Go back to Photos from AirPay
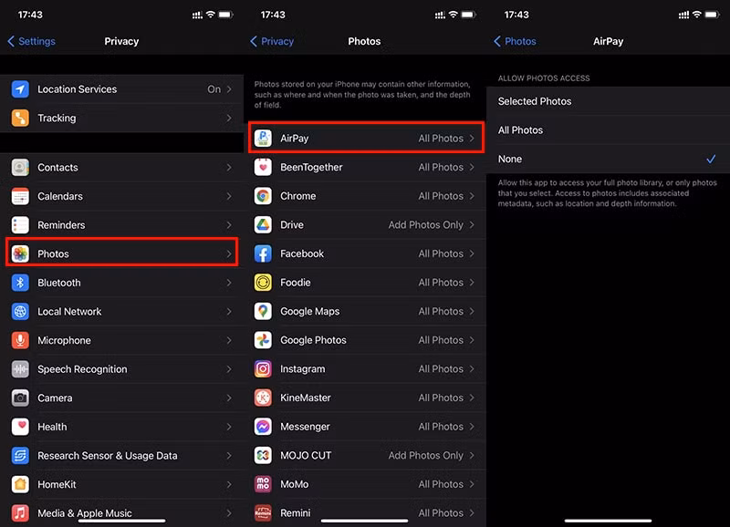This screenshot has width=730, height=527. click(x=515, y=41)
